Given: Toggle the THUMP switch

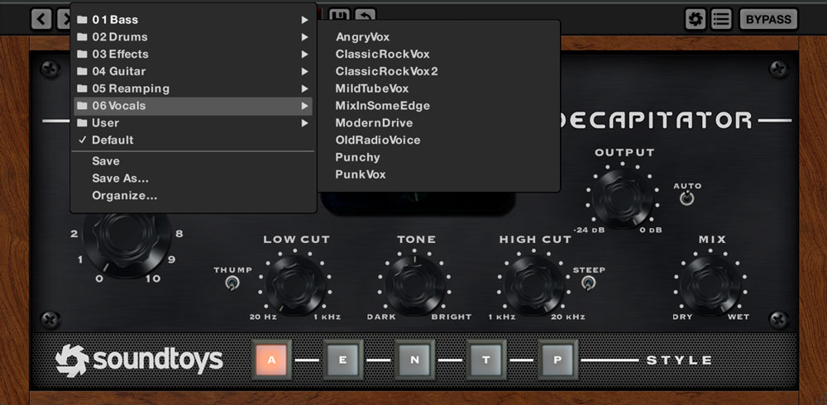Looking at the screenshot, I should click(x=232, y=283).
